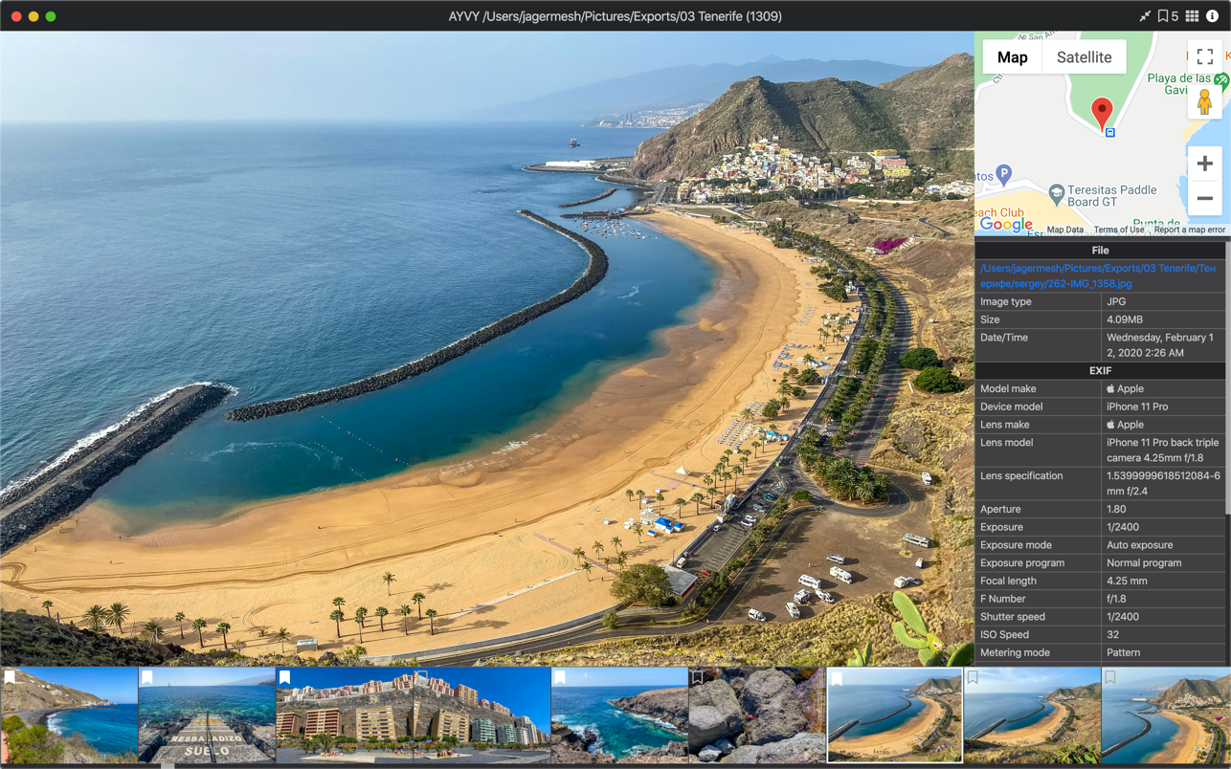Image resolution: width=1231 pixels, height=769 pixels.
Task: Click Report a map error link
Action: coord(1189,230)
